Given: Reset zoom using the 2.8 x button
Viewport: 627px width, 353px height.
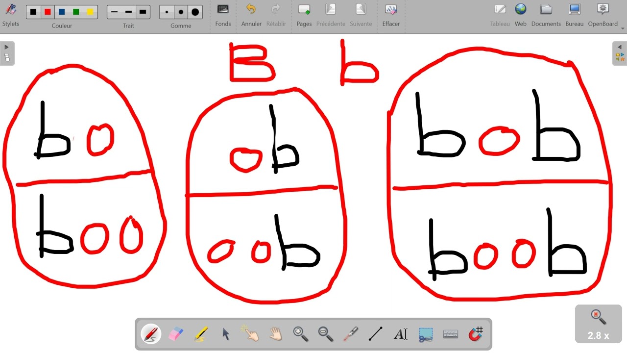Looking at the screenshot, I should tap(598, 324).
